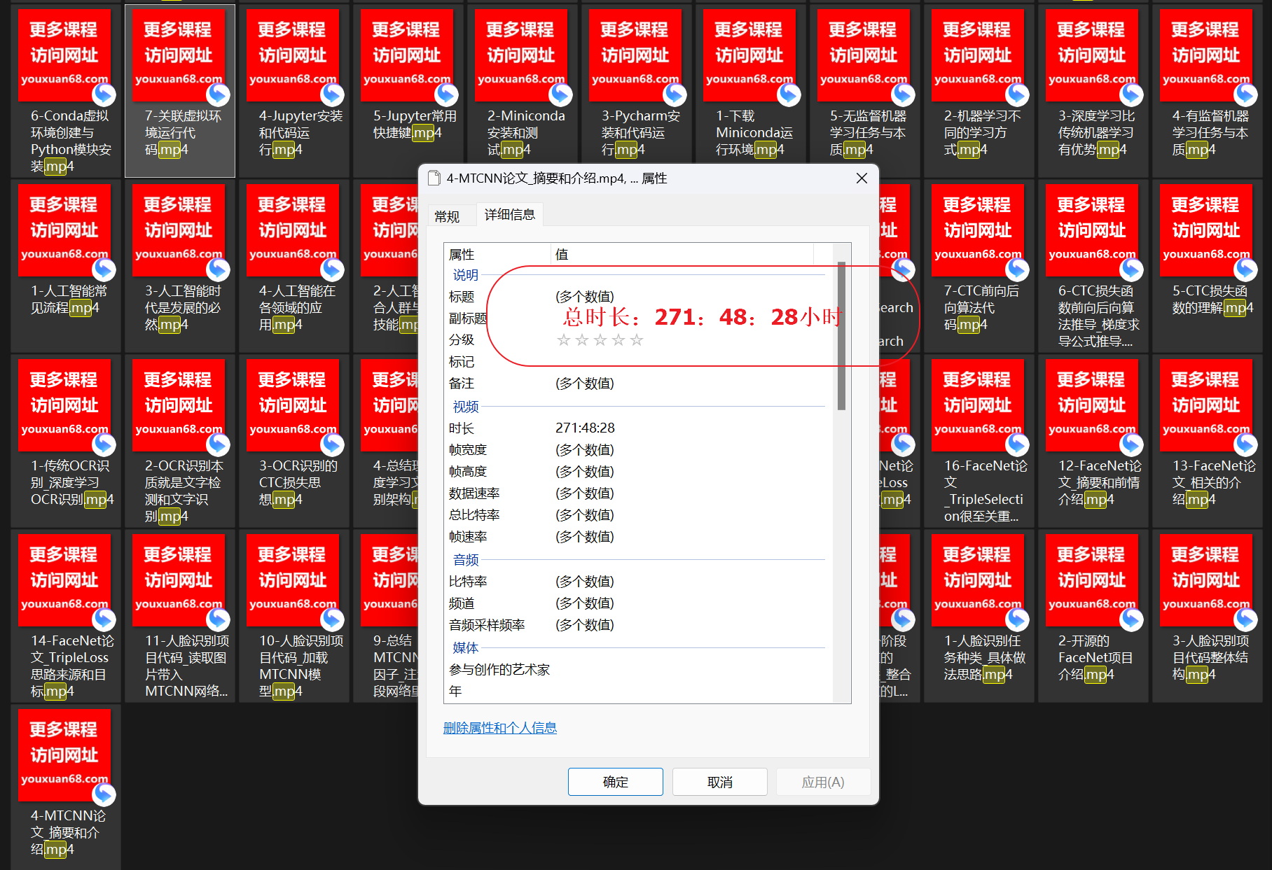Select the file 4-人工智能在各领域的应用.mp4
The height and width of the screenshot is (870, 1272).
point(293,266)
